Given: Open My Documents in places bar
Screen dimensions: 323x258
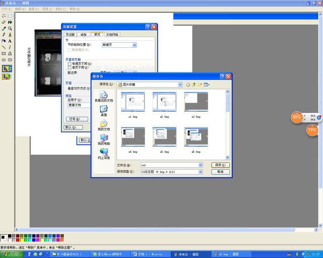Looking at the screenshot, I should [103, 125].
